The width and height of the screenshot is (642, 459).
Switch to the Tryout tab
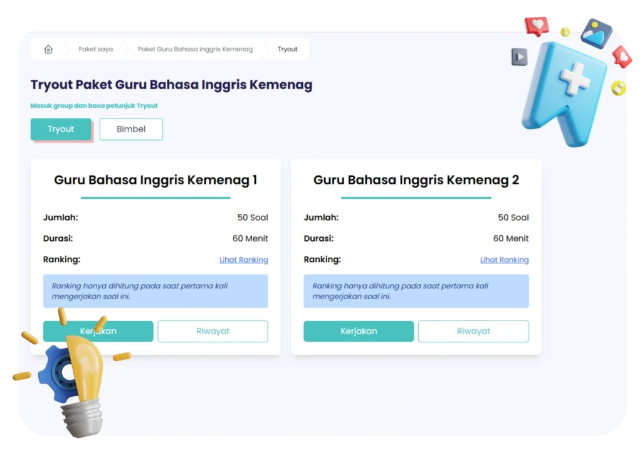[x=61, y=129]
